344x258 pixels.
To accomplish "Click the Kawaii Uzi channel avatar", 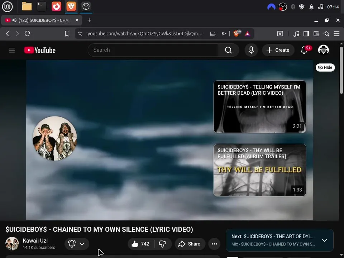I will [x=12, y=244].
